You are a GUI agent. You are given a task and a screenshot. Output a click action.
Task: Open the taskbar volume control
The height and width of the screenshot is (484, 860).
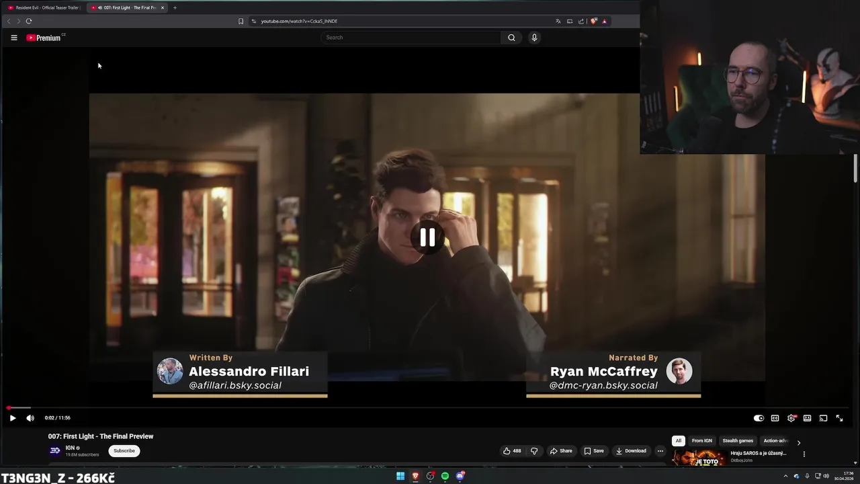click(826, 476)
